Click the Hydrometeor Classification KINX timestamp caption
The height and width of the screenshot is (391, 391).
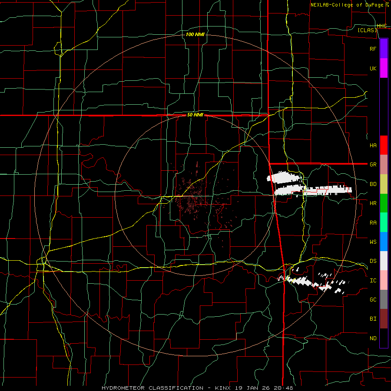coord(197,388)
